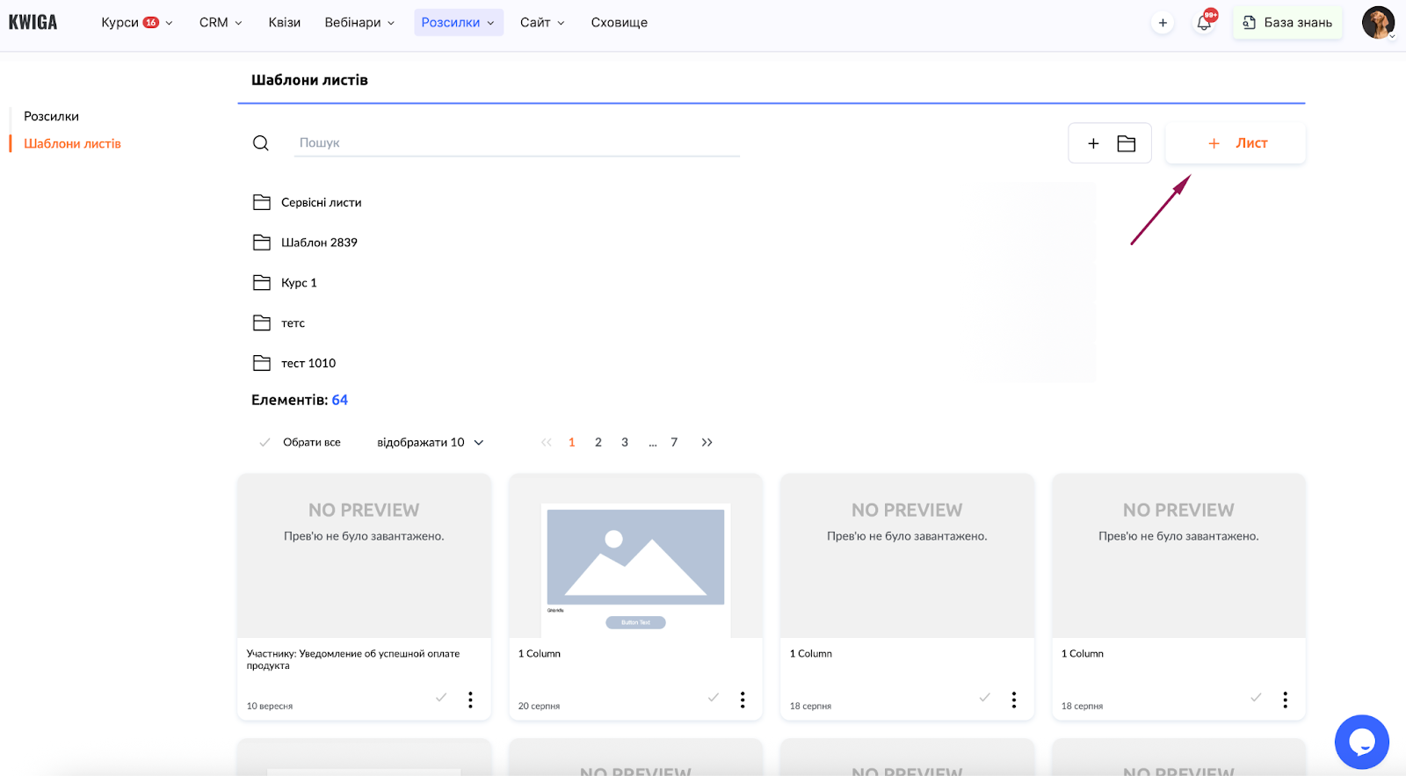Open three-dot menu on 20 серпня template
Screen dimensions: 1406x776
click(x=743, y=700)
